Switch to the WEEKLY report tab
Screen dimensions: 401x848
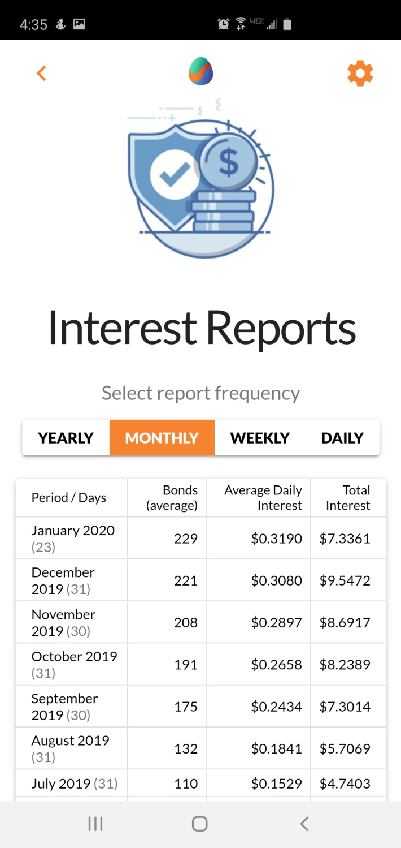click(x=260, y=438)
